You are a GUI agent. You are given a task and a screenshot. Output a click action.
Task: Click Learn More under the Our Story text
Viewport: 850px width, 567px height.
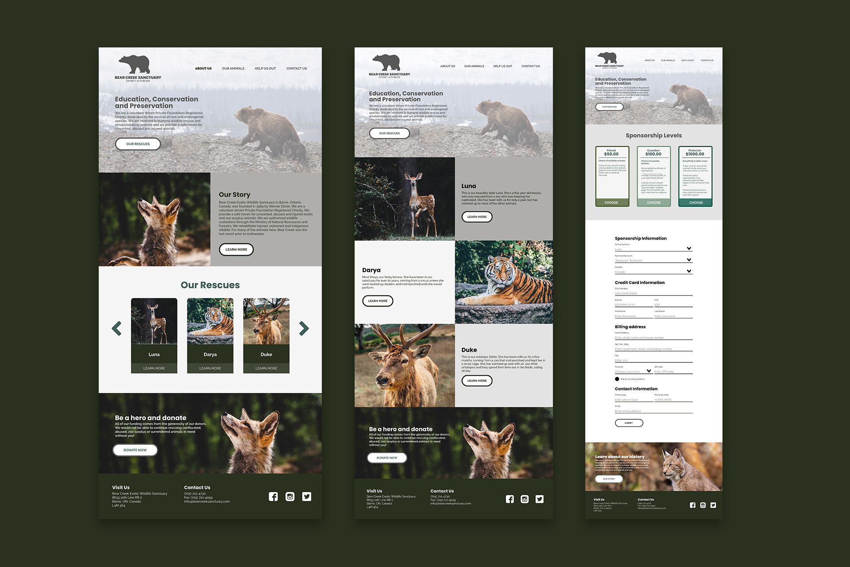[236, 249]
